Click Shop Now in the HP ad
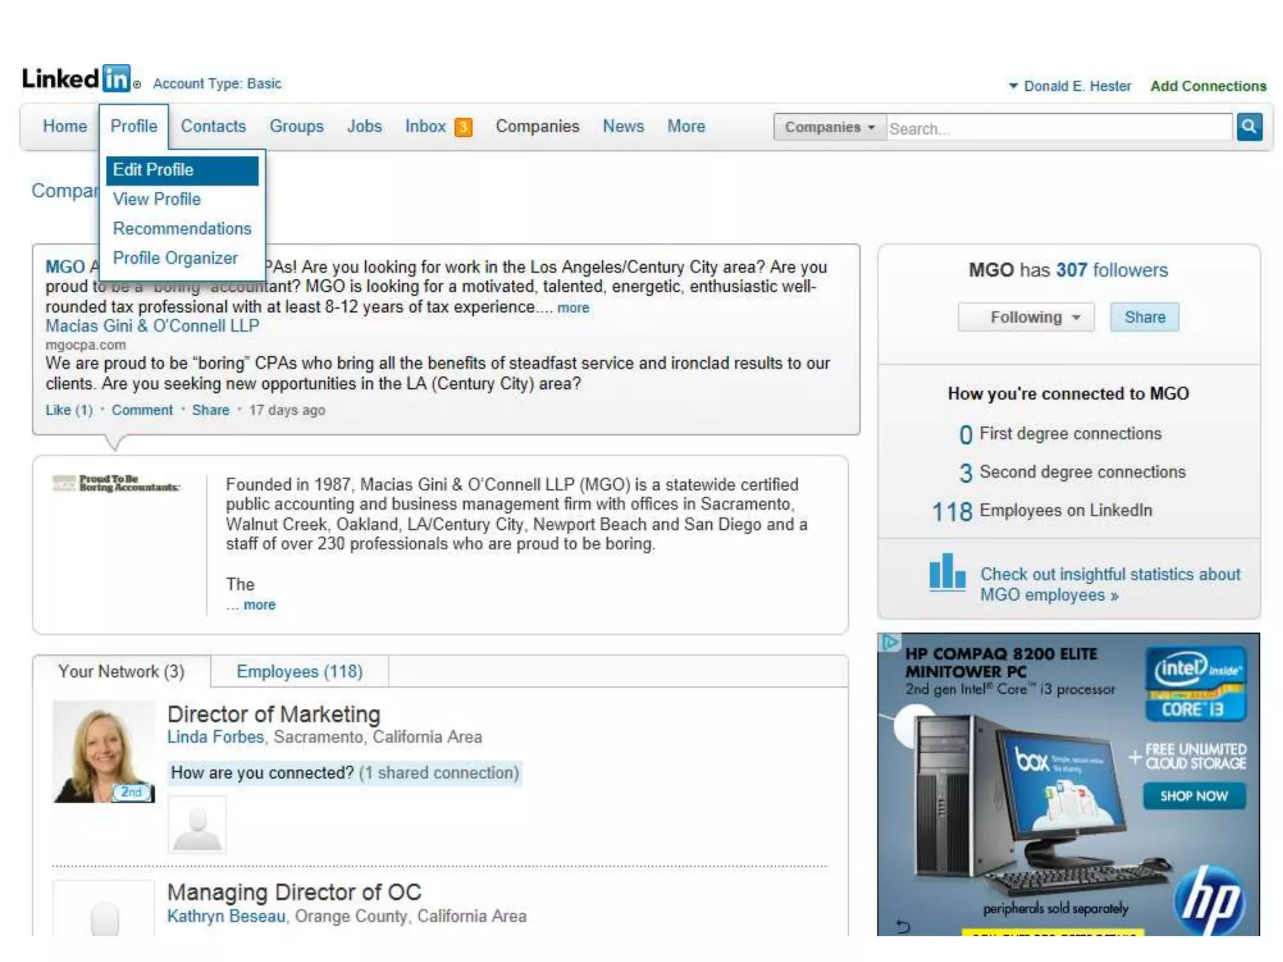Image resolution: width=1283 pixels, height=962 pixels. (x=1193, y=796)
